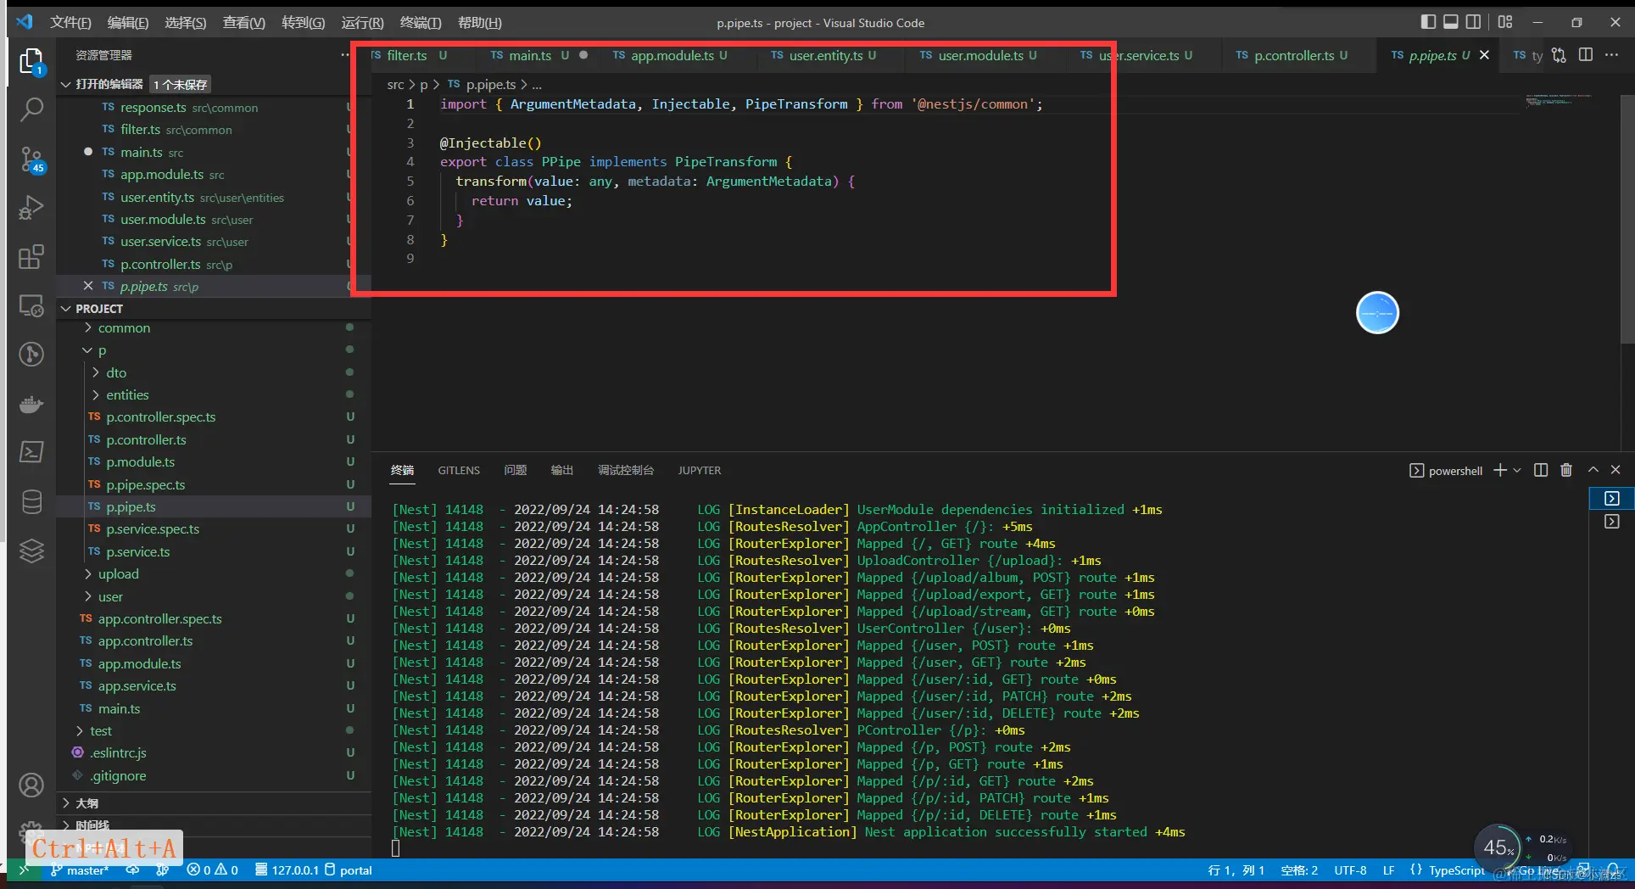Click the editor vertical scrollbar
This screenshot has height=889, width=1635.
[x=1628, y=219]
